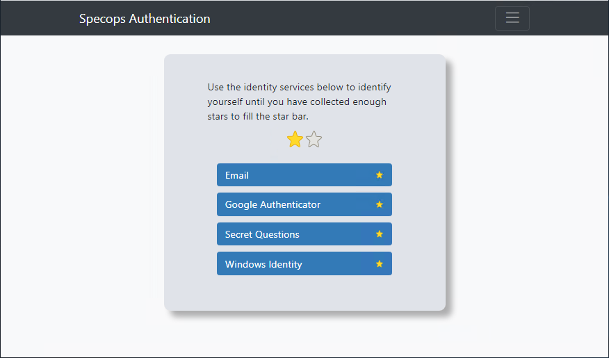Expand the navbar toggler in header

pos(512,18)
